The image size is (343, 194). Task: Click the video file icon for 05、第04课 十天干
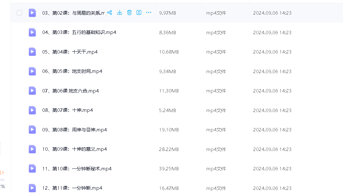coord(32,52)
